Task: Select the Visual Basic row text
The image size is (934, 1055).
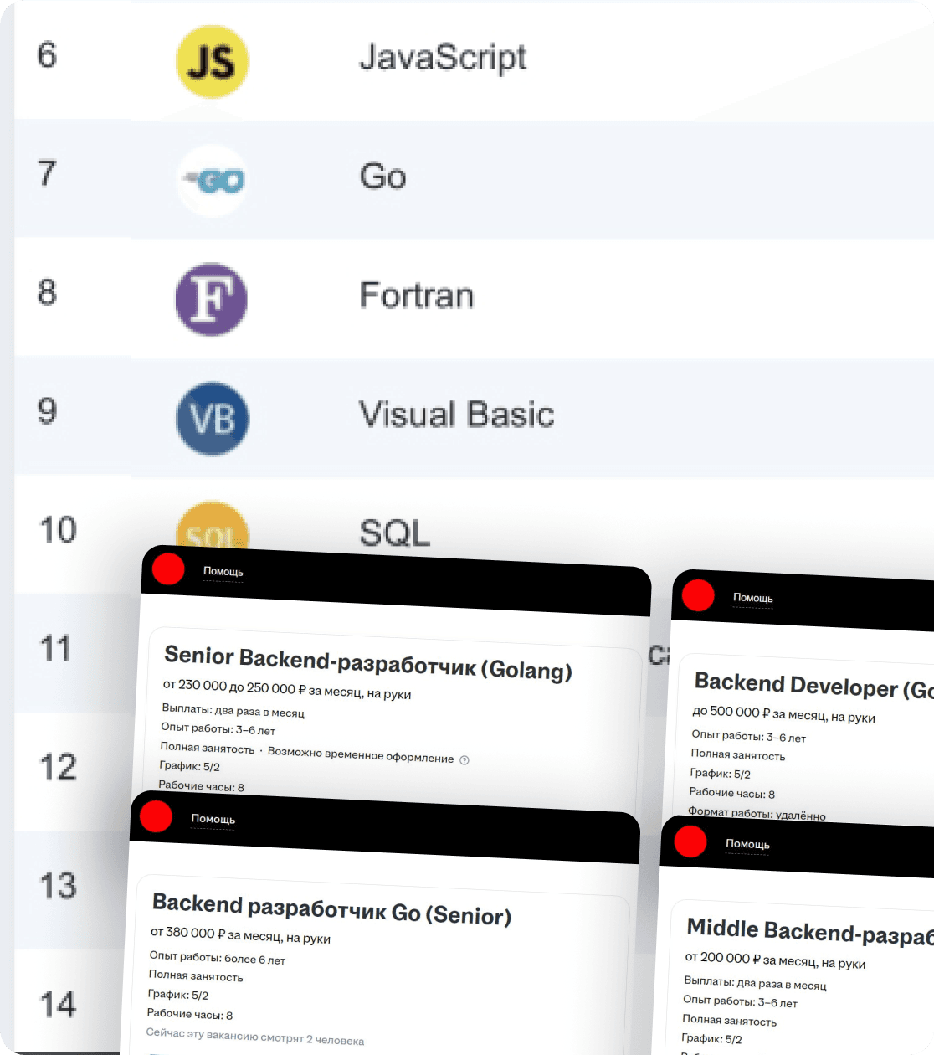Action: point(456,414)
